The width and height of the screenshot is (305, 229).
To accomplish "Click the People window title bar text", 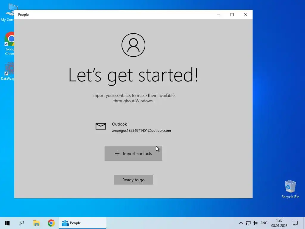I will click(x=23, y=15).
